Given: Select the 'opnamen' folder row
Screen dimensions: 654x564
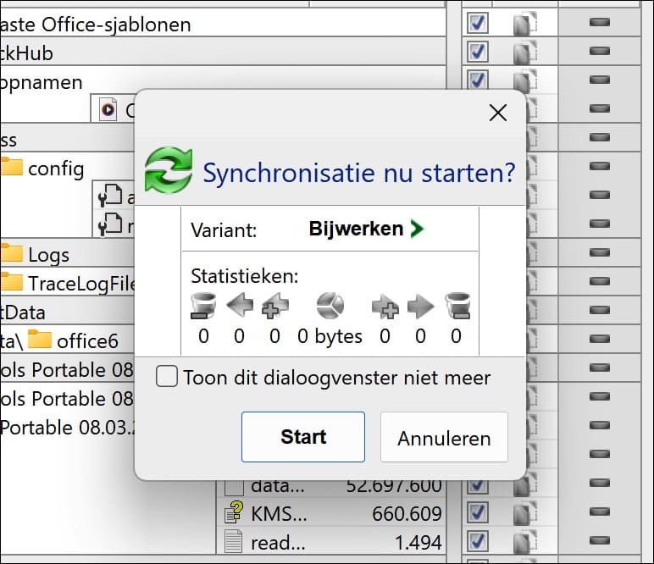Looking at the screenshot, I should tap(223, 80).
